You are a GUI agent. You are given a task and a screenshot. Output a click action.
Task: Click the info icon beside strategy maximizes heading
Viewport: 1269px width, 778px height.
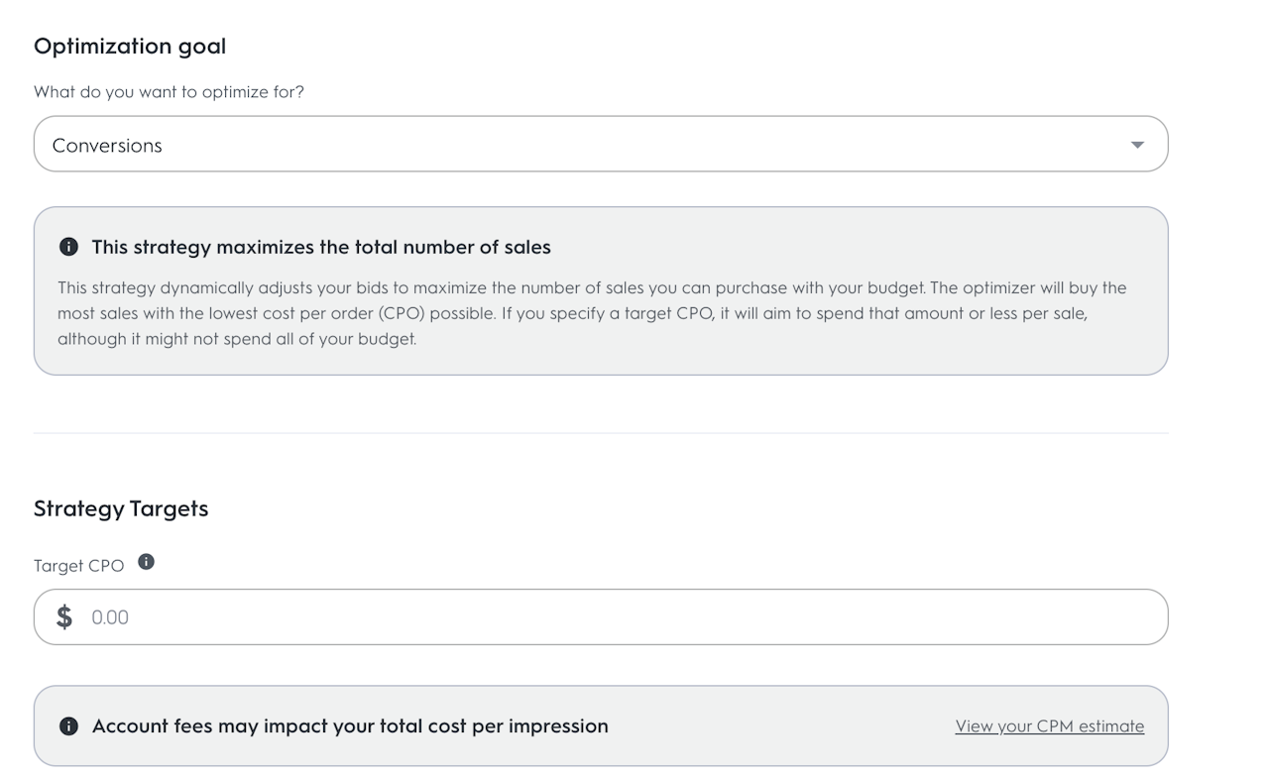pyautogui.click(x=68, y=247)
